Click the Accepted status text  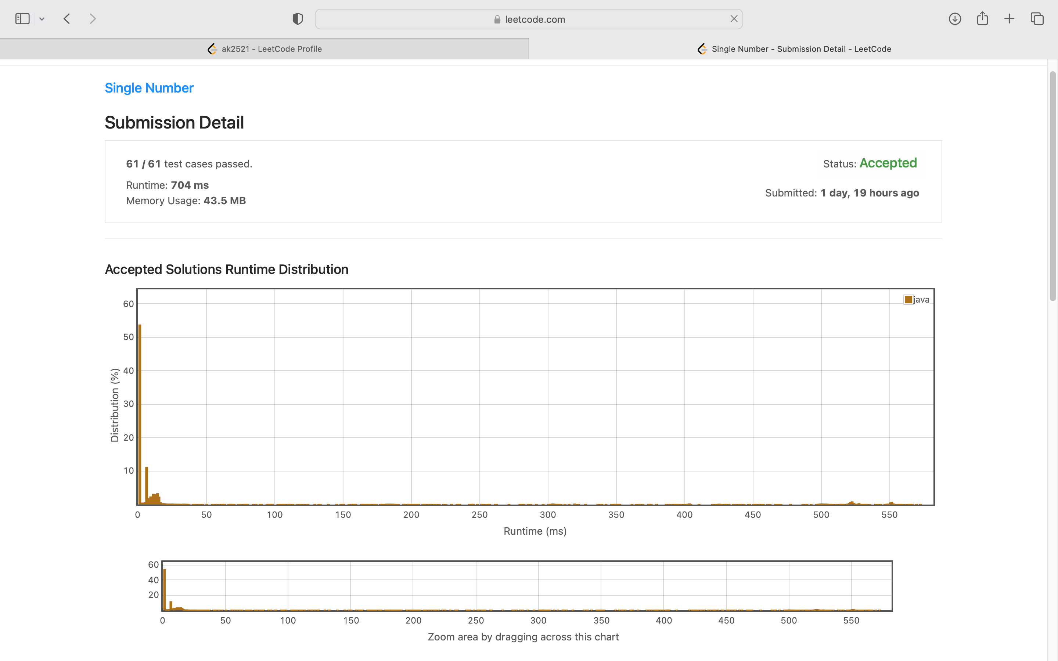point(888,163)
